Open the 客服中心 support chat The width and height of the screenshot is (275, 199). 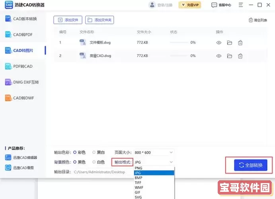[221, 5]
